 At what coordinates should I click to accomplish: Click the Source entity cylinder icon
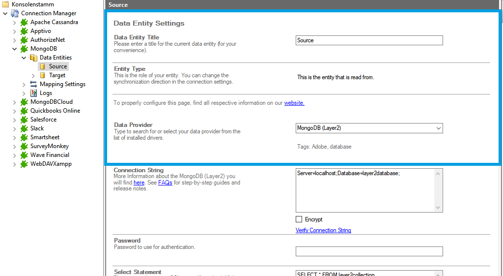42,66
